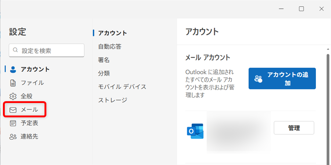Click the 連絡先 people icon
Viewport: 331px width, 165px height.
pyautogui.click(x=13, y=137)
